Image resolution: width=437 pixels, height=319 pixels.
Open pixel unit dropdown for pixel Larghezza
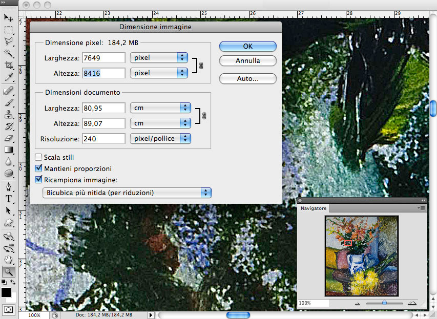159,58
